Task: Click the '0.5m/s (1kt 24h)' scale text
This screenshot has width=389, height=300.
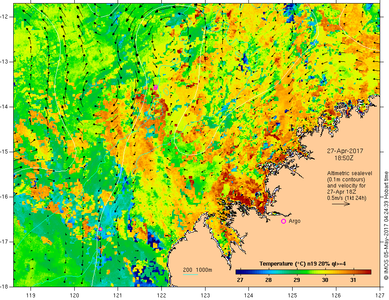Action: [x=347, y=198]
